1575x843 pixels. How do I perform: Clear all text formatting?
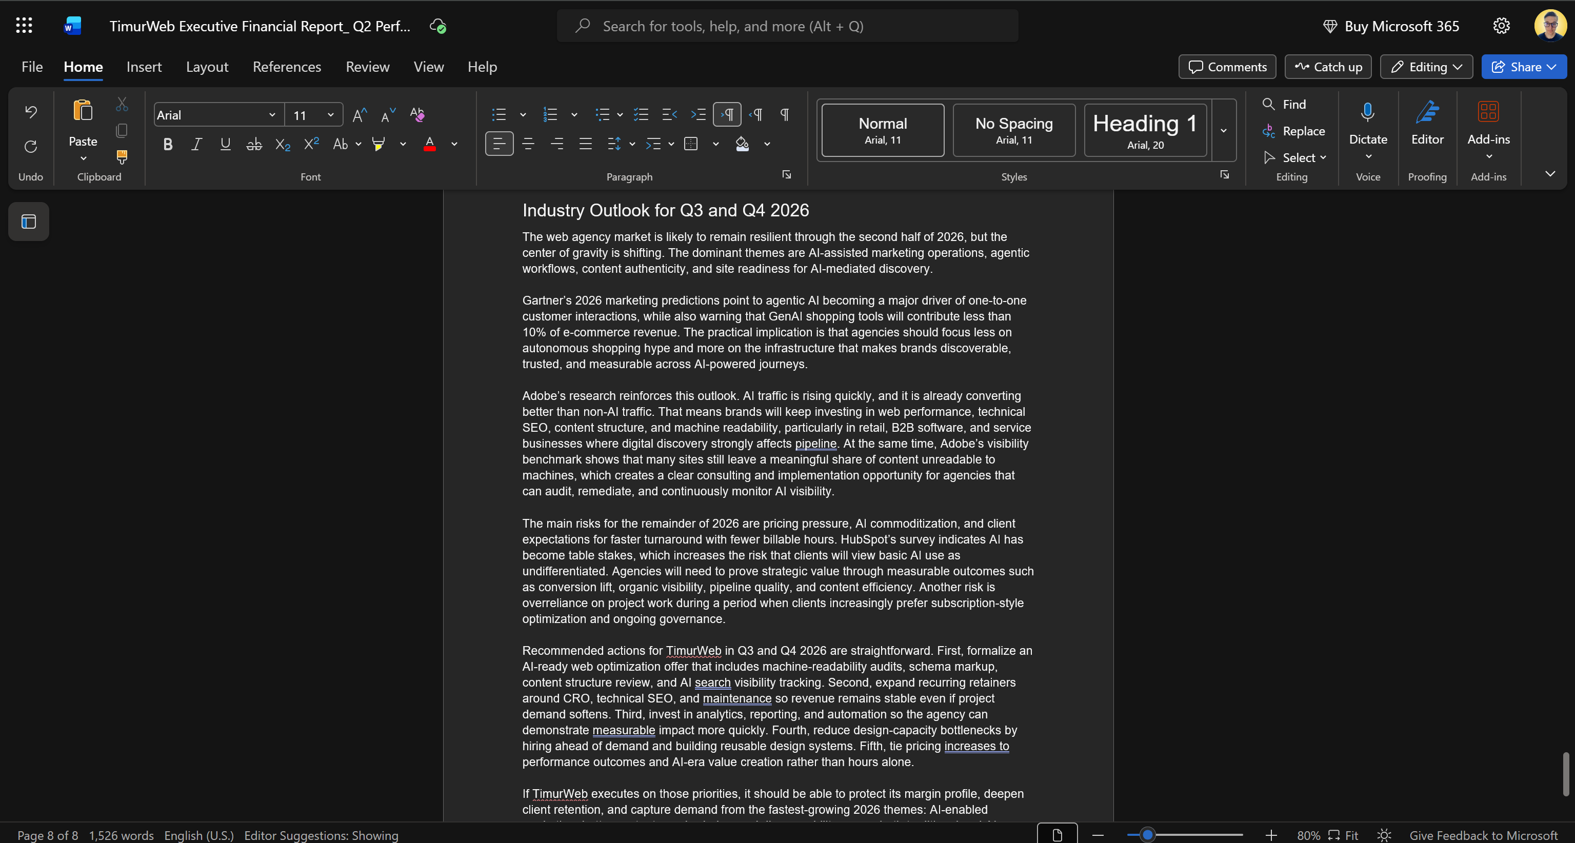[417, 114]
